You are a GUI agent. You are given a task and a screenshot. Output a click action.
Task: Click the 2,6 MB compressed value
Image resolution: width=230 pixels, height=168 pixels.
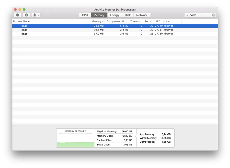[124, 34]
